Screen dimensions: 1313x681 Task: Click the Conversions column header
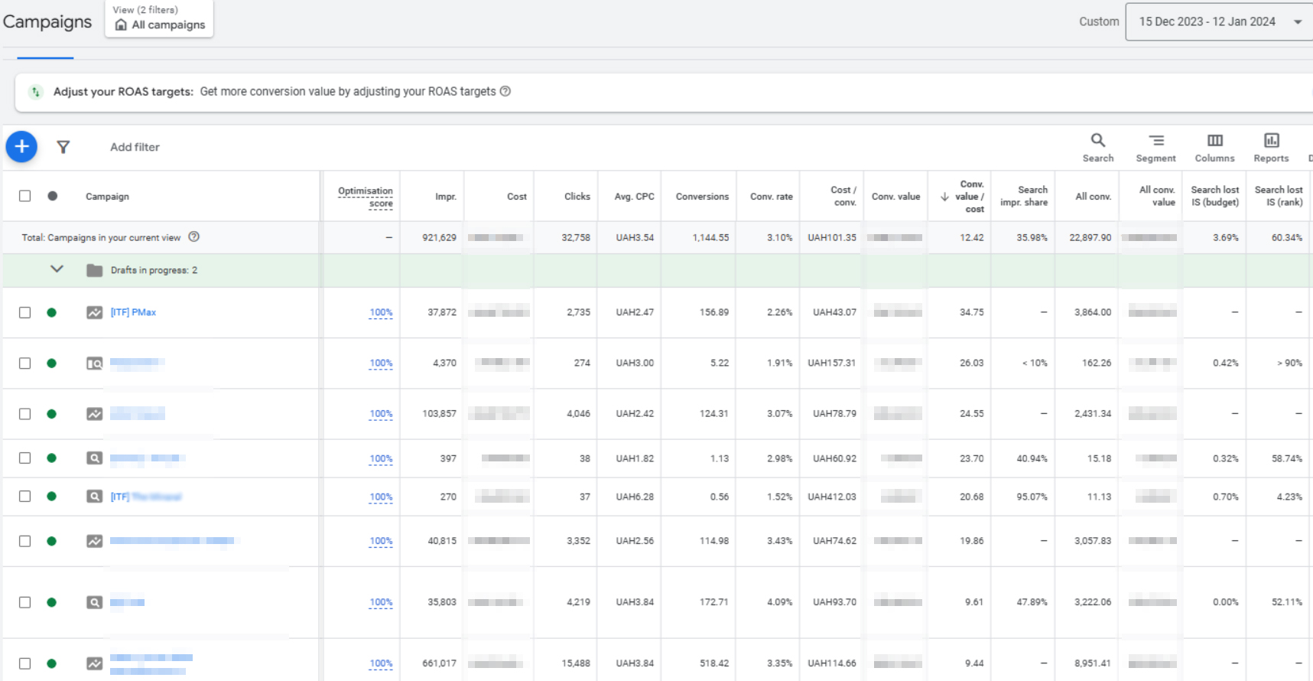[701, 197]
